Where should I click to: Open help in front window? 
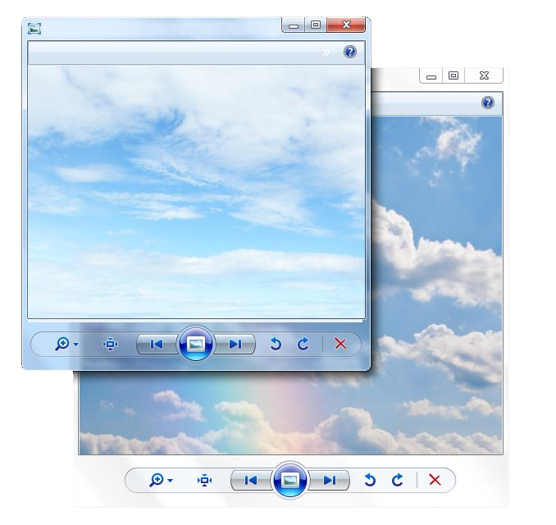[x=350, y=52]
